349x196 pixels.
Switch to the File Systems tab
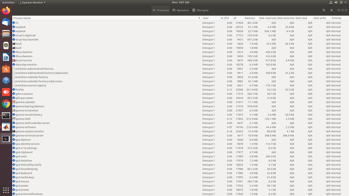click(x=201, y=10)
